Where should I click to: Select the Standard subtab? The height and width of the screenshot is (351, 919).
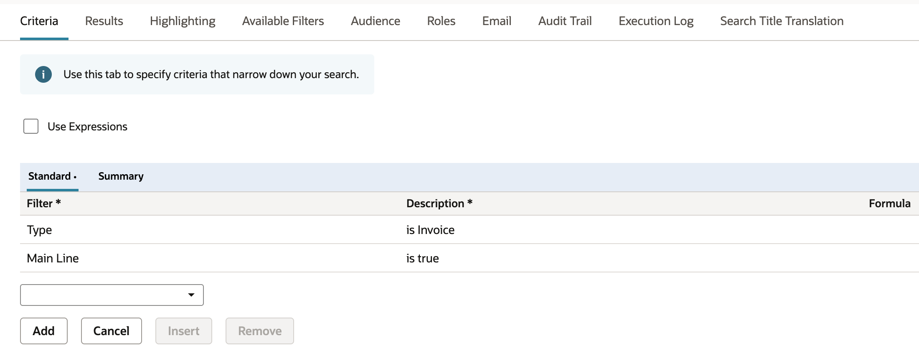[x=52, y=176]
